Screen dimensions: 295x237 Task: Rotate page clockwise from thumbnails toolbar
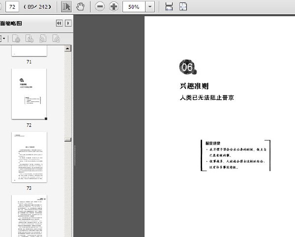pyautogui.click(x=56, y=38)
